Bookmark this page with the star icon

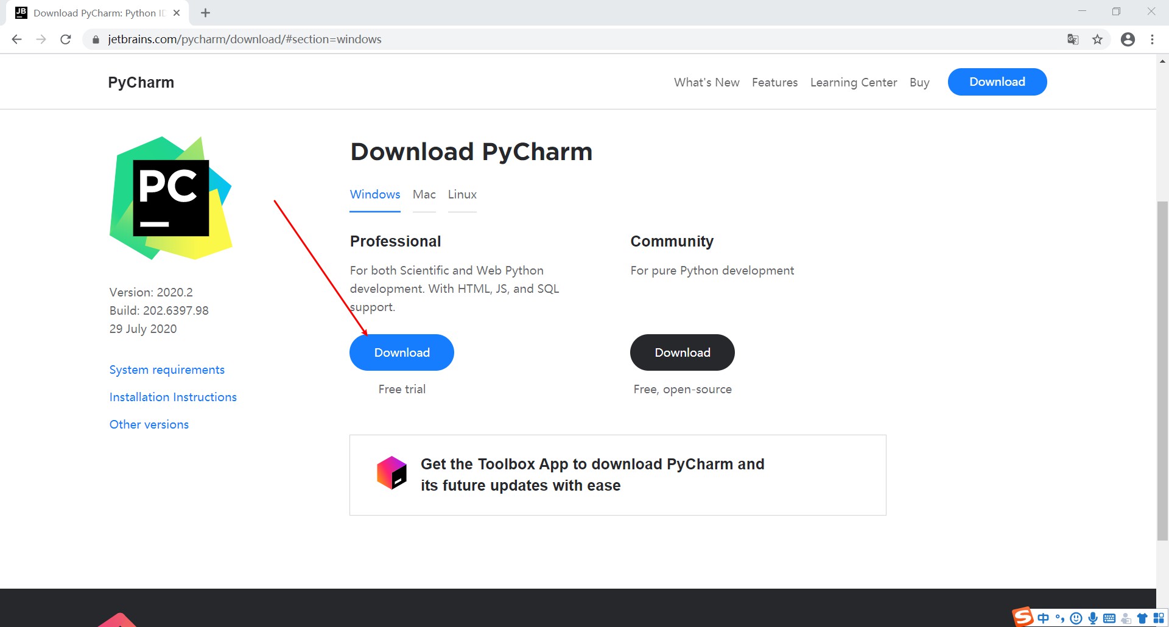coord(1097,40)
